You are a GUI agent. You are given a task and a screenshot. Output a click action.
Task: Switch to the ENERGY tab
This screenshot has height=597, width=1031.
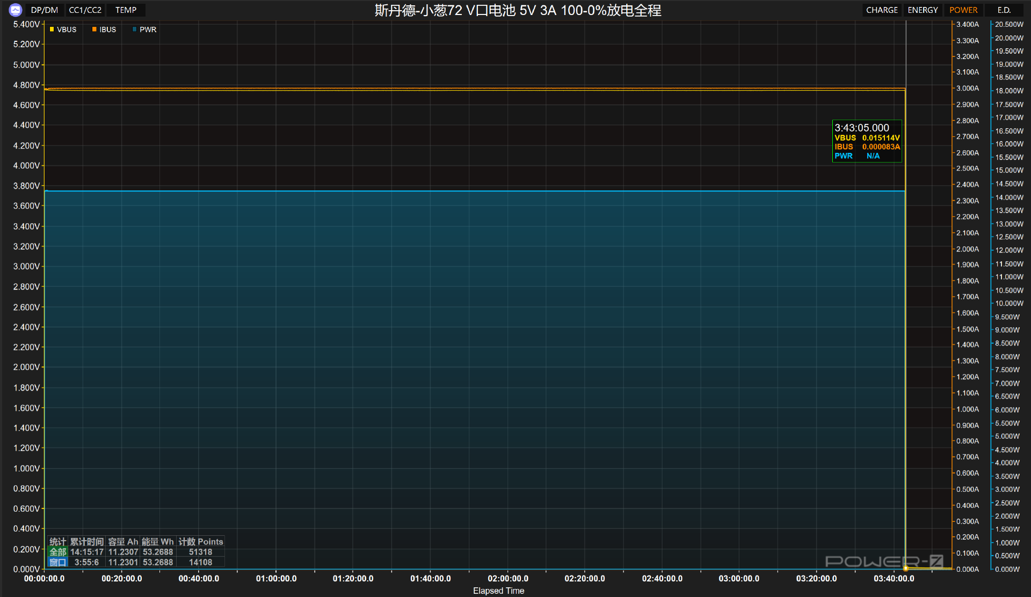[x=923, y=10]
